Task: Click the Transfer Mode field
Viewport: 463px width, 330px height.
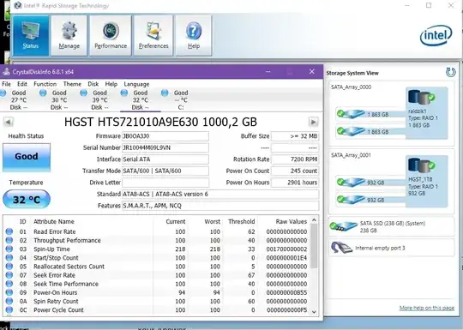Action: (x=165, y=171)
